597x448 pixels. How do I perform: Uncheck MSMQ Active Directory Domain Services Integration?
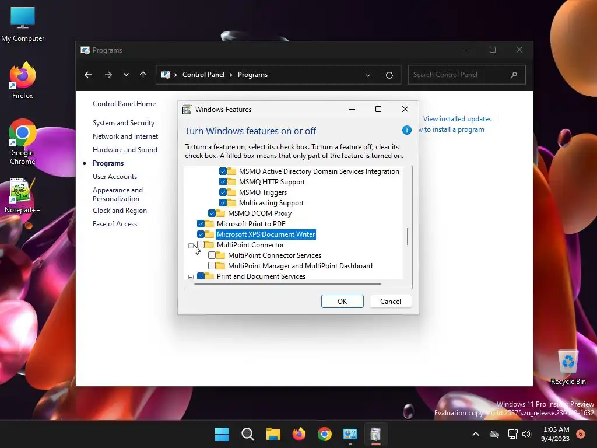[x=223, y=171]
